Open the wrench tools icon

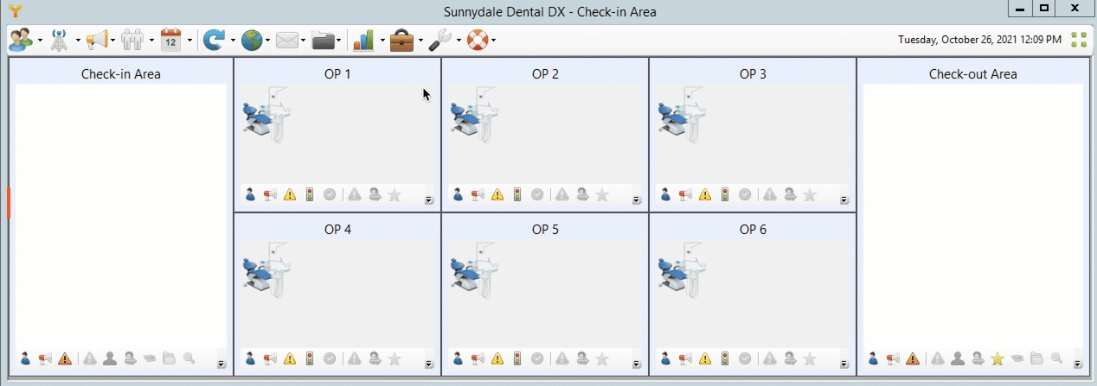pyautogui.click(x=439, y=40)
